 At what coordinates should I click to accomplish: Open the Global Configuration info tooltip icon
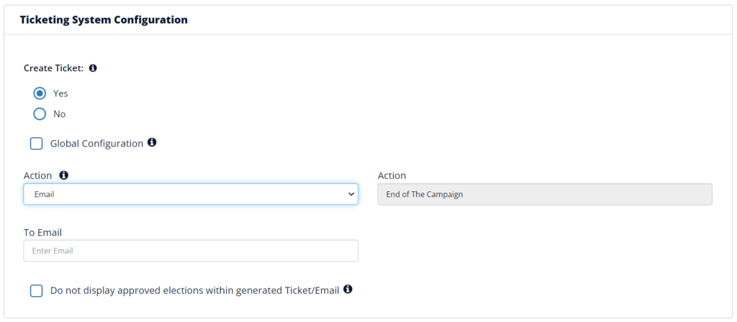coord(152,142)
